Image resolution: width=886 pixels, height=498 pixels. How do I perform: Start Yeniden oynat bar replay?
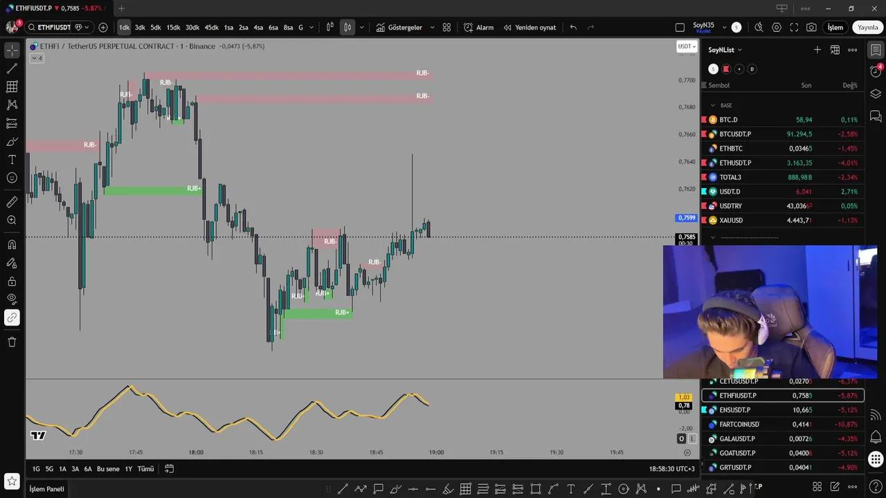pyautogui.click(x=530, y=28)
